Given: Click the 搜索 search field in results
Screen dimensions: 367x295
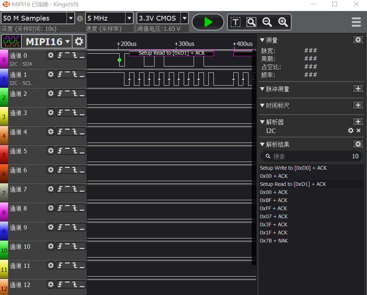Looking at the screenshot, I should click(311, 156).
